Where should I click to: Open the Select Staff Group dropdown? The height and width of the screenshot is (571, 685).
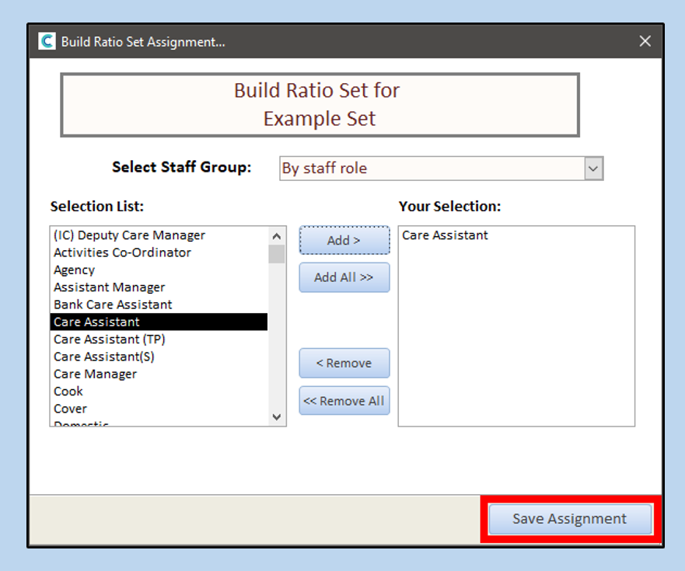pos(594,168)
